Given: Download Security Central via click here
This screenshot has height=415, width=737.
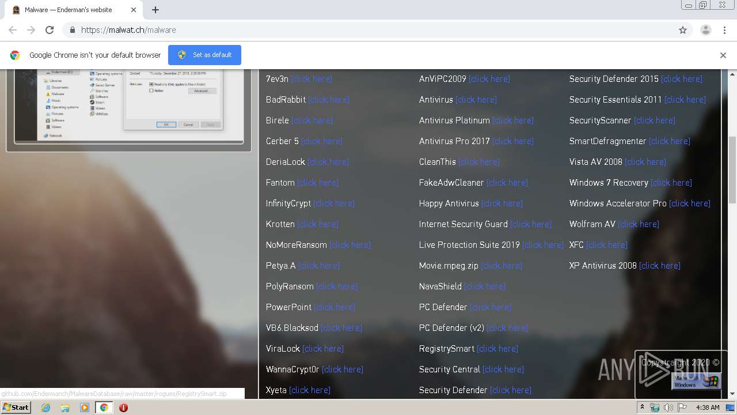Looking at the screenshot, I should point(503,369).
